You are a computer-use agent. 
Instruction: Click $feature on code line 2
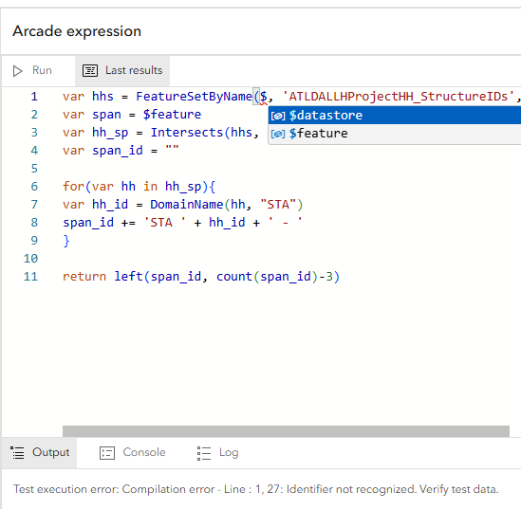coord(172,114)
